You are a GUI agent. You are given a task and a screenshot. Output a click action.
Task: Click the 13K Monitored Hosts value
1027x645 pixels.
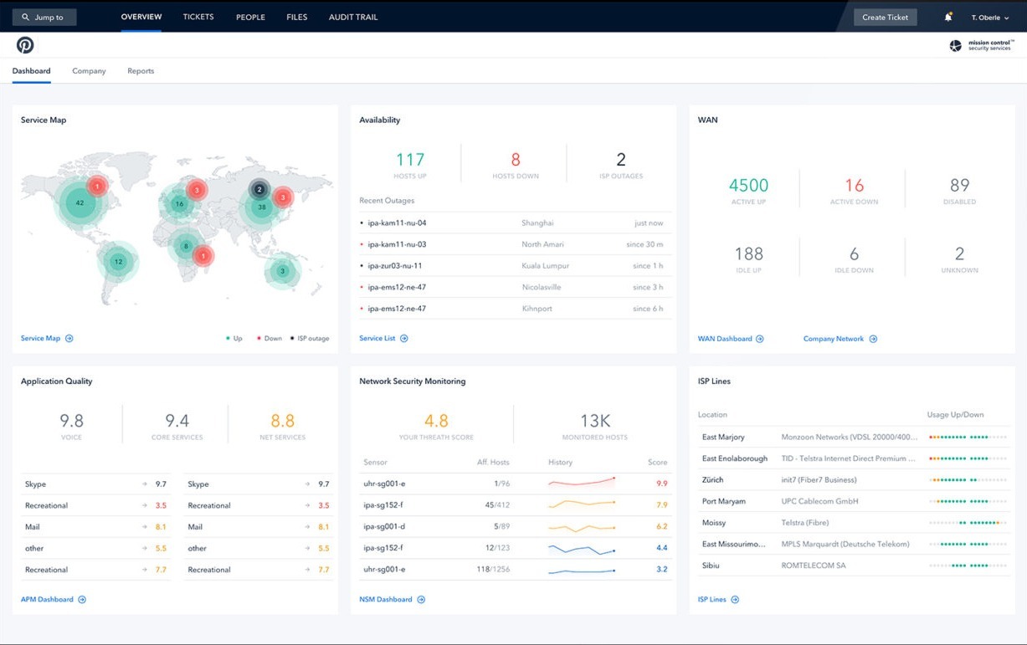595,421
